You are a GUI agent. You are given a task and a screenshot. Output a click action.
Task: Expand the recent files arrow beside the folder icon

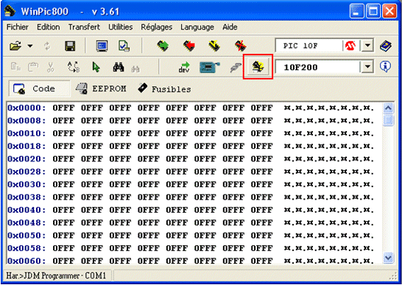(x=30, y=46)
